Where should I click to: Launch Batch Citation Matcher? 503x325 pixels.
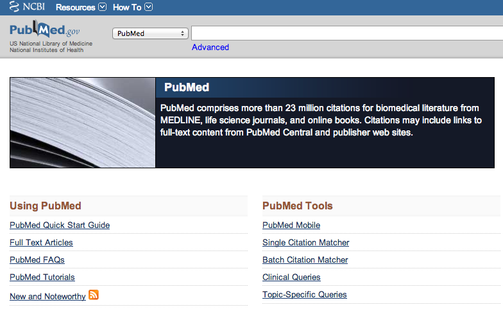[x=305, y=259]
